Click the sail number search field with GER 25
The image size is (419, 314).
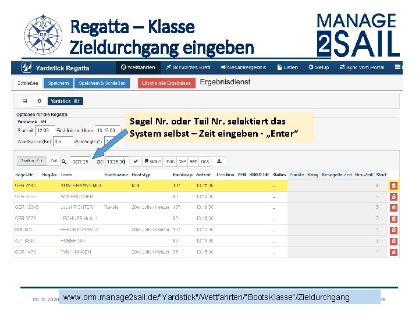80,162
